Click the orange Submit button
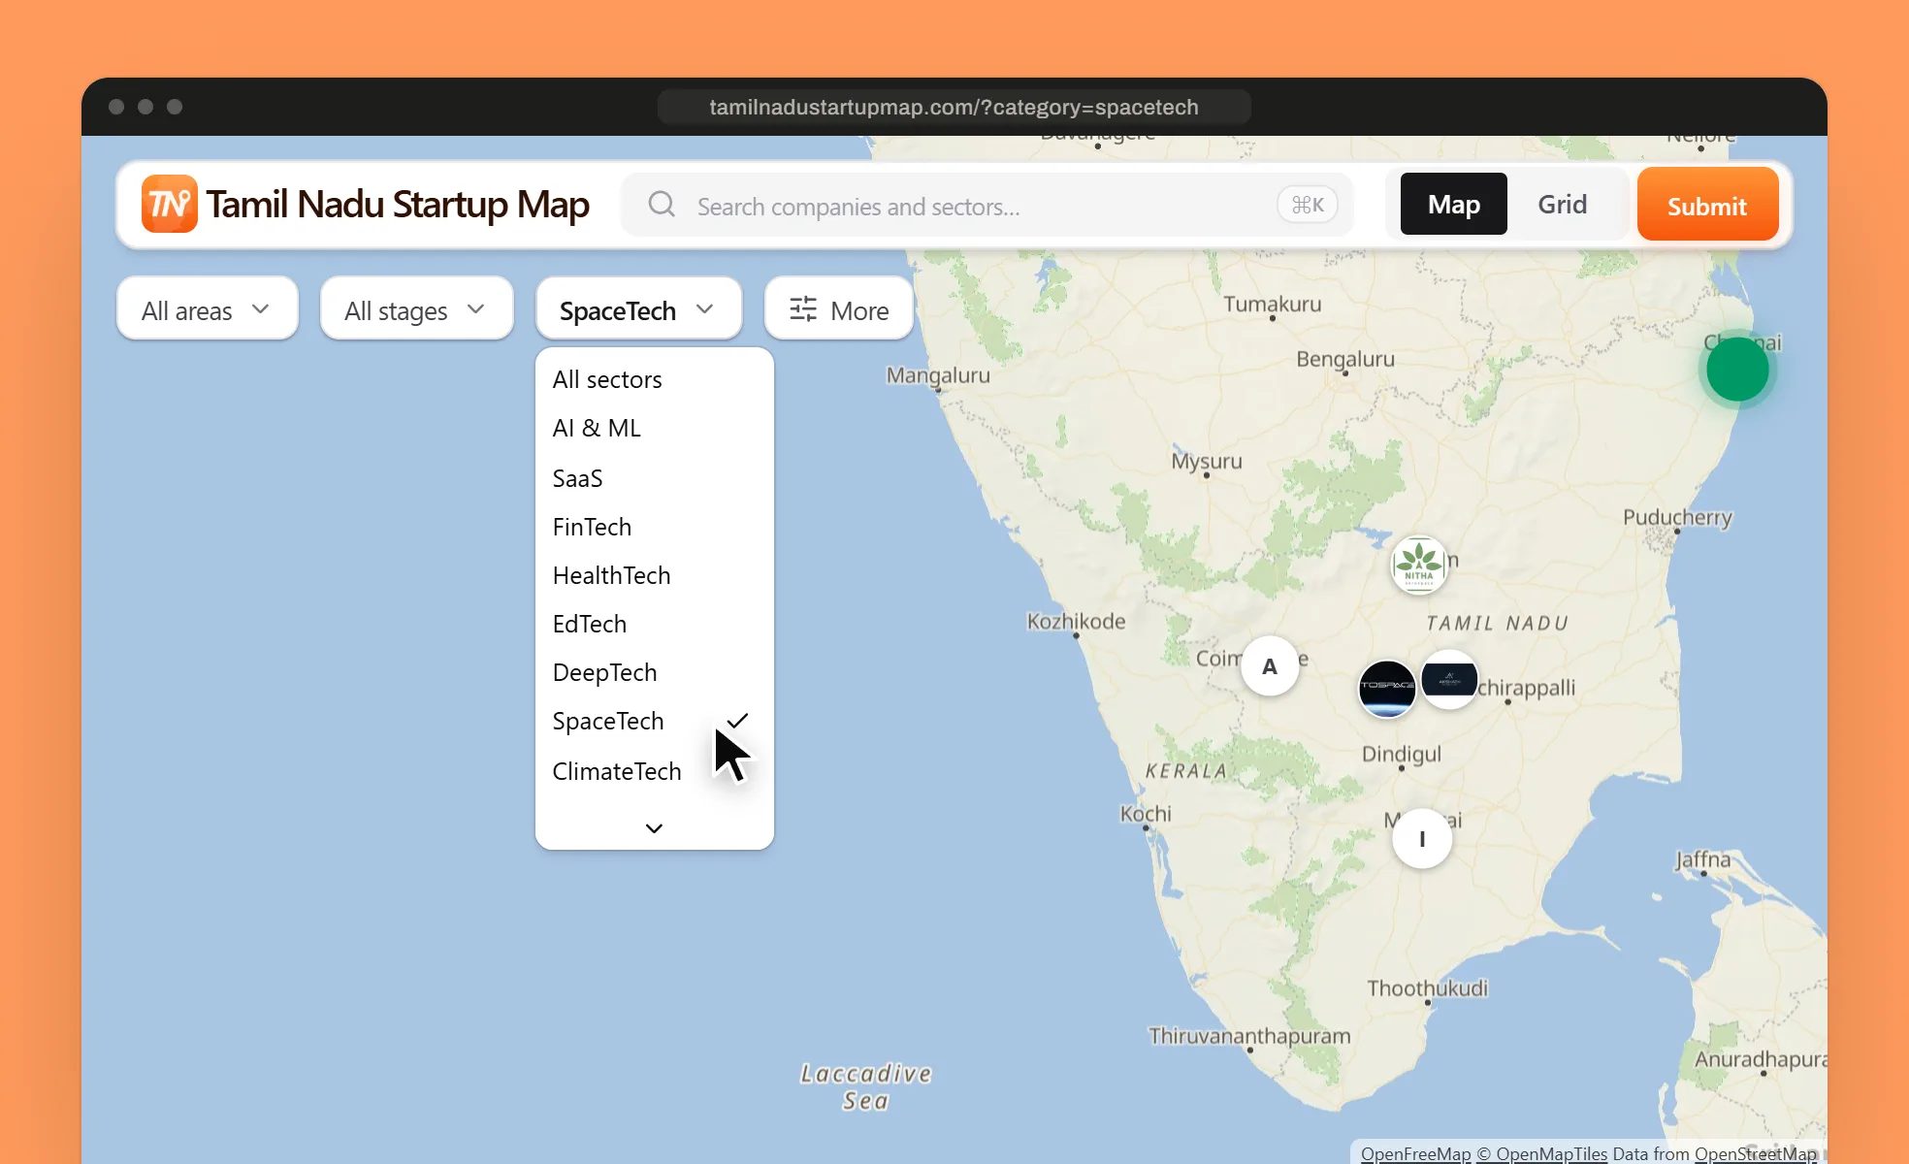 point(1707,204)
